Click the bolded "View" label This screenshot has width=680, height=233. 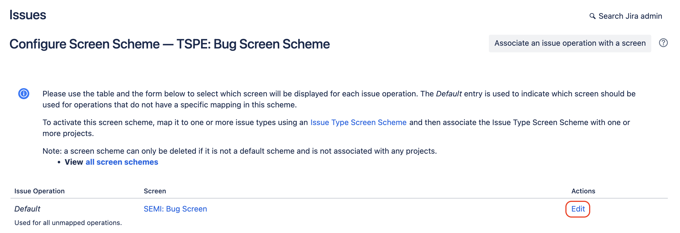(x=73, y=162)
